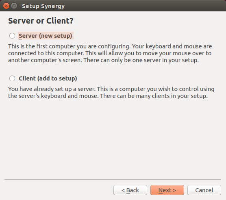Choose the Client (add to setup) radio button
Viewport: 226px width, 200px height.
click(x=12, y=78)
